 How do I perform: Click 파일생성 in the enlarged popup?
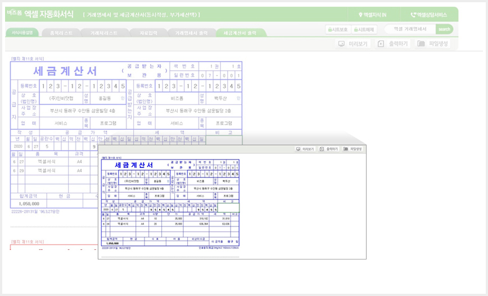click(353, 149)
